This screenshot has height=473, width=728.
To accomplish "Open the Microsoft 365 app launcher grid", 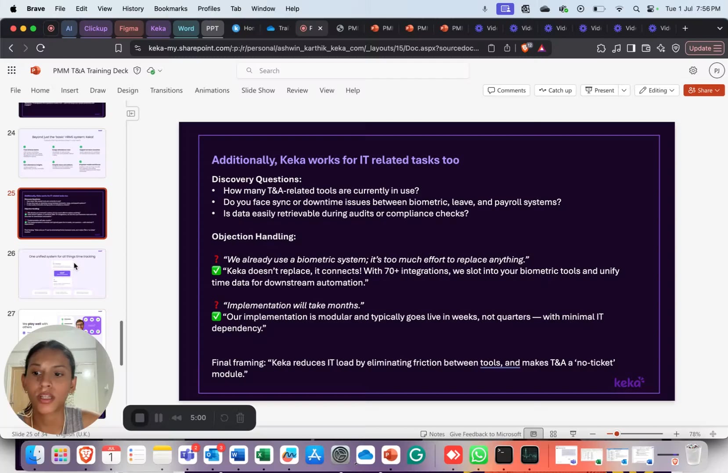I will (12, 70).
